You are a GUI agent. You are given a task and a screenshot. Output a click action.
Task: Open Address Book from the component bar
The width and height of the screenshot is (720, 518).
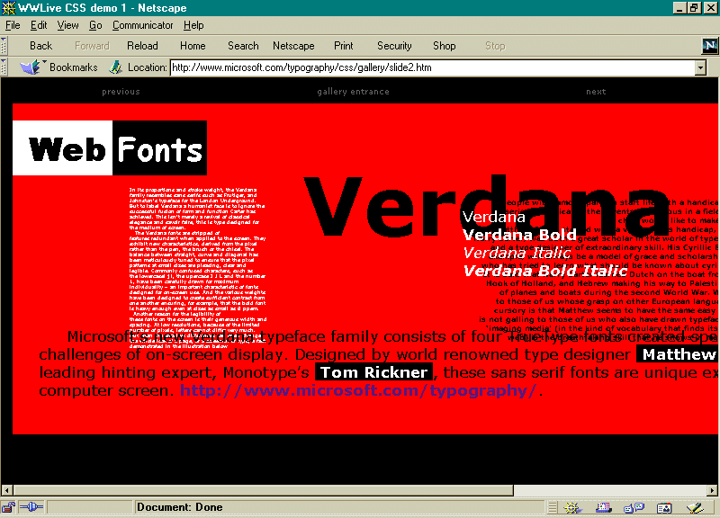[x=664, y=507]
